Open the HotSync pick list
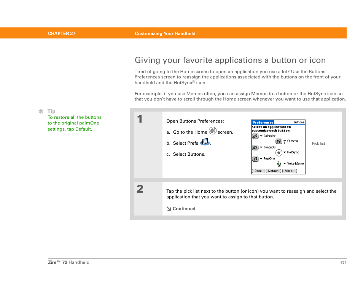Screen dimensions: 363x281 (291, 152)
